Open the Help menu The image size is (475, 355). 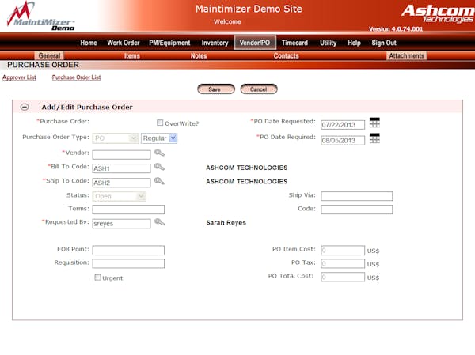(354, 43)
